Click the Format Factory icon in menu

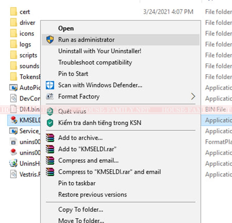(x=50, y=97)
